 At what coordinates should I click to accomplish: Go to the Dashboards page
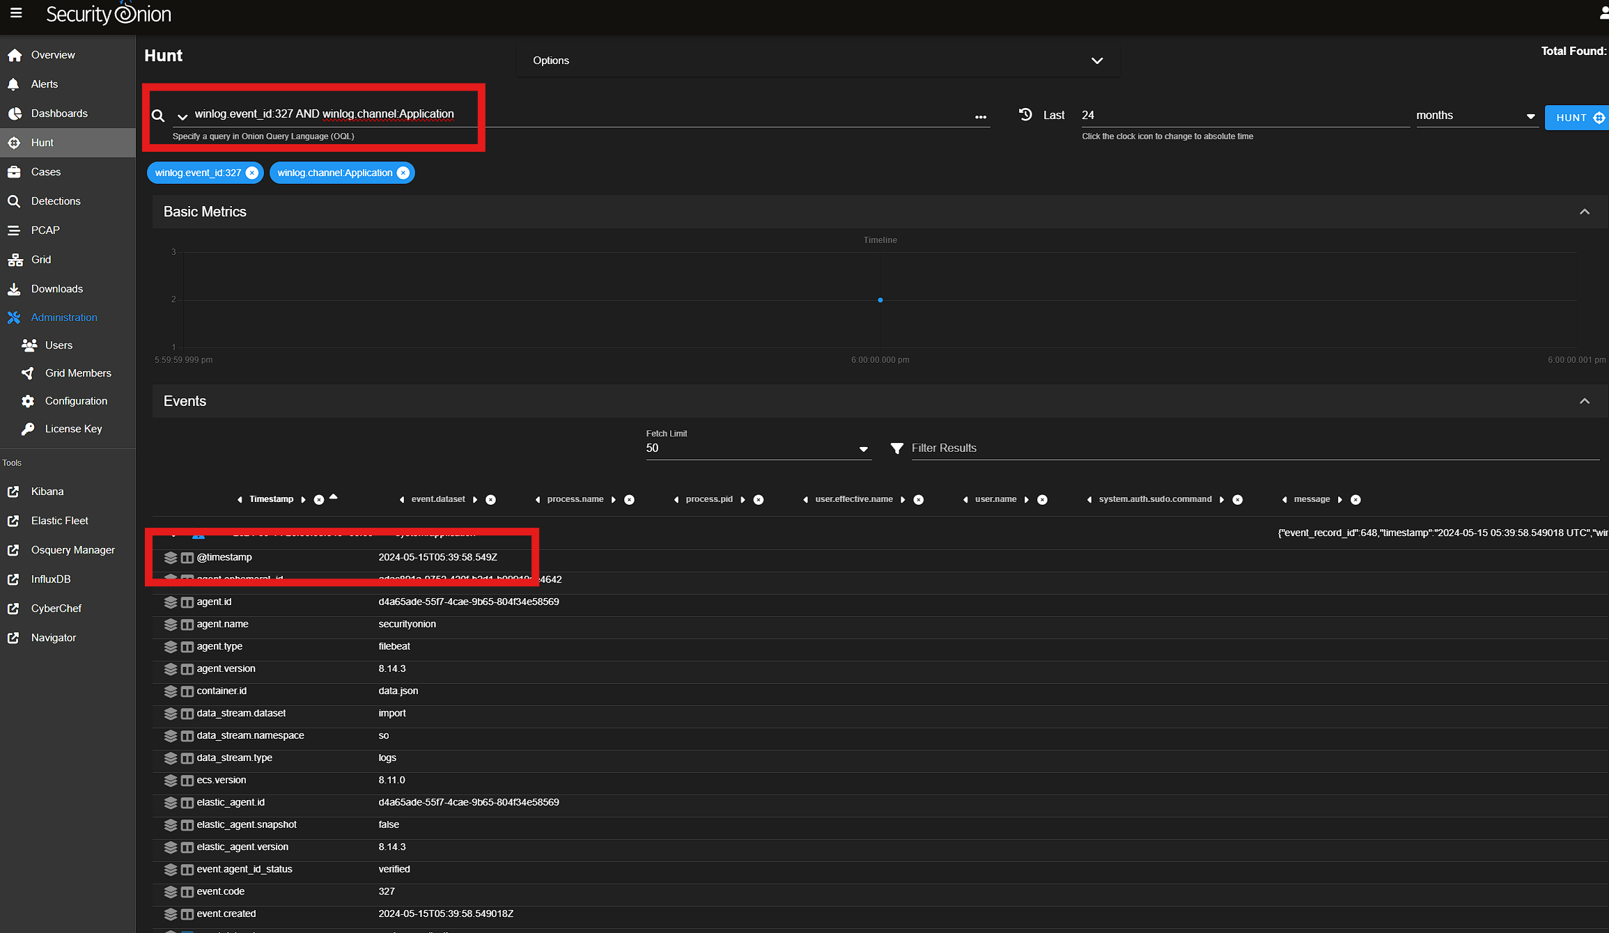click(x=59, y=113)
